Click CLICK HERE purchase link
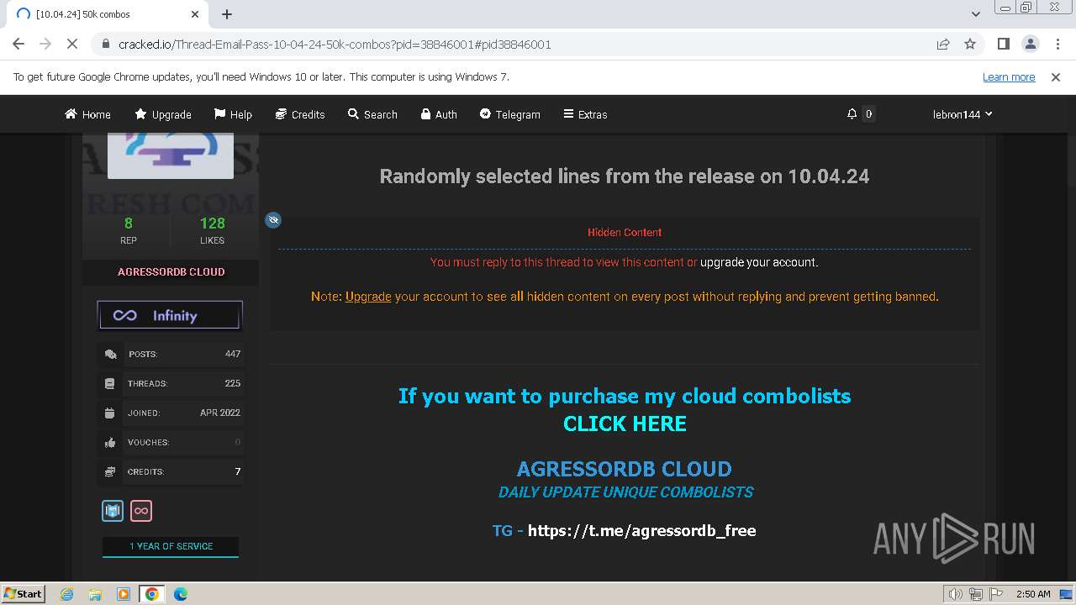Image resolution: width=1076 pixels, height=605 pixels. click(x=625, y=423)
